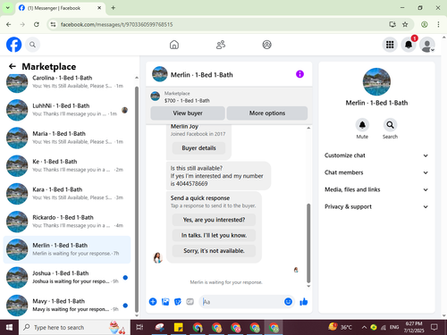
Task: Reload the page in browser toolbar
Action: [37, 24]
